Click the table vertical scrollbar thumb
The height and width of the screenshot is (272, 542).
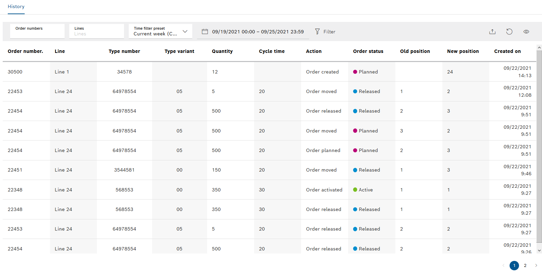(x=539, y=146)
